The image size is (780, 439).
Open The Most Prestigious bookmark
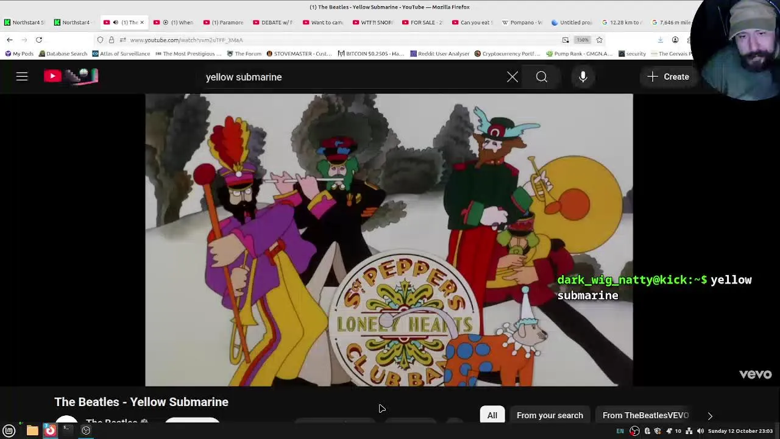pos(188,54)
